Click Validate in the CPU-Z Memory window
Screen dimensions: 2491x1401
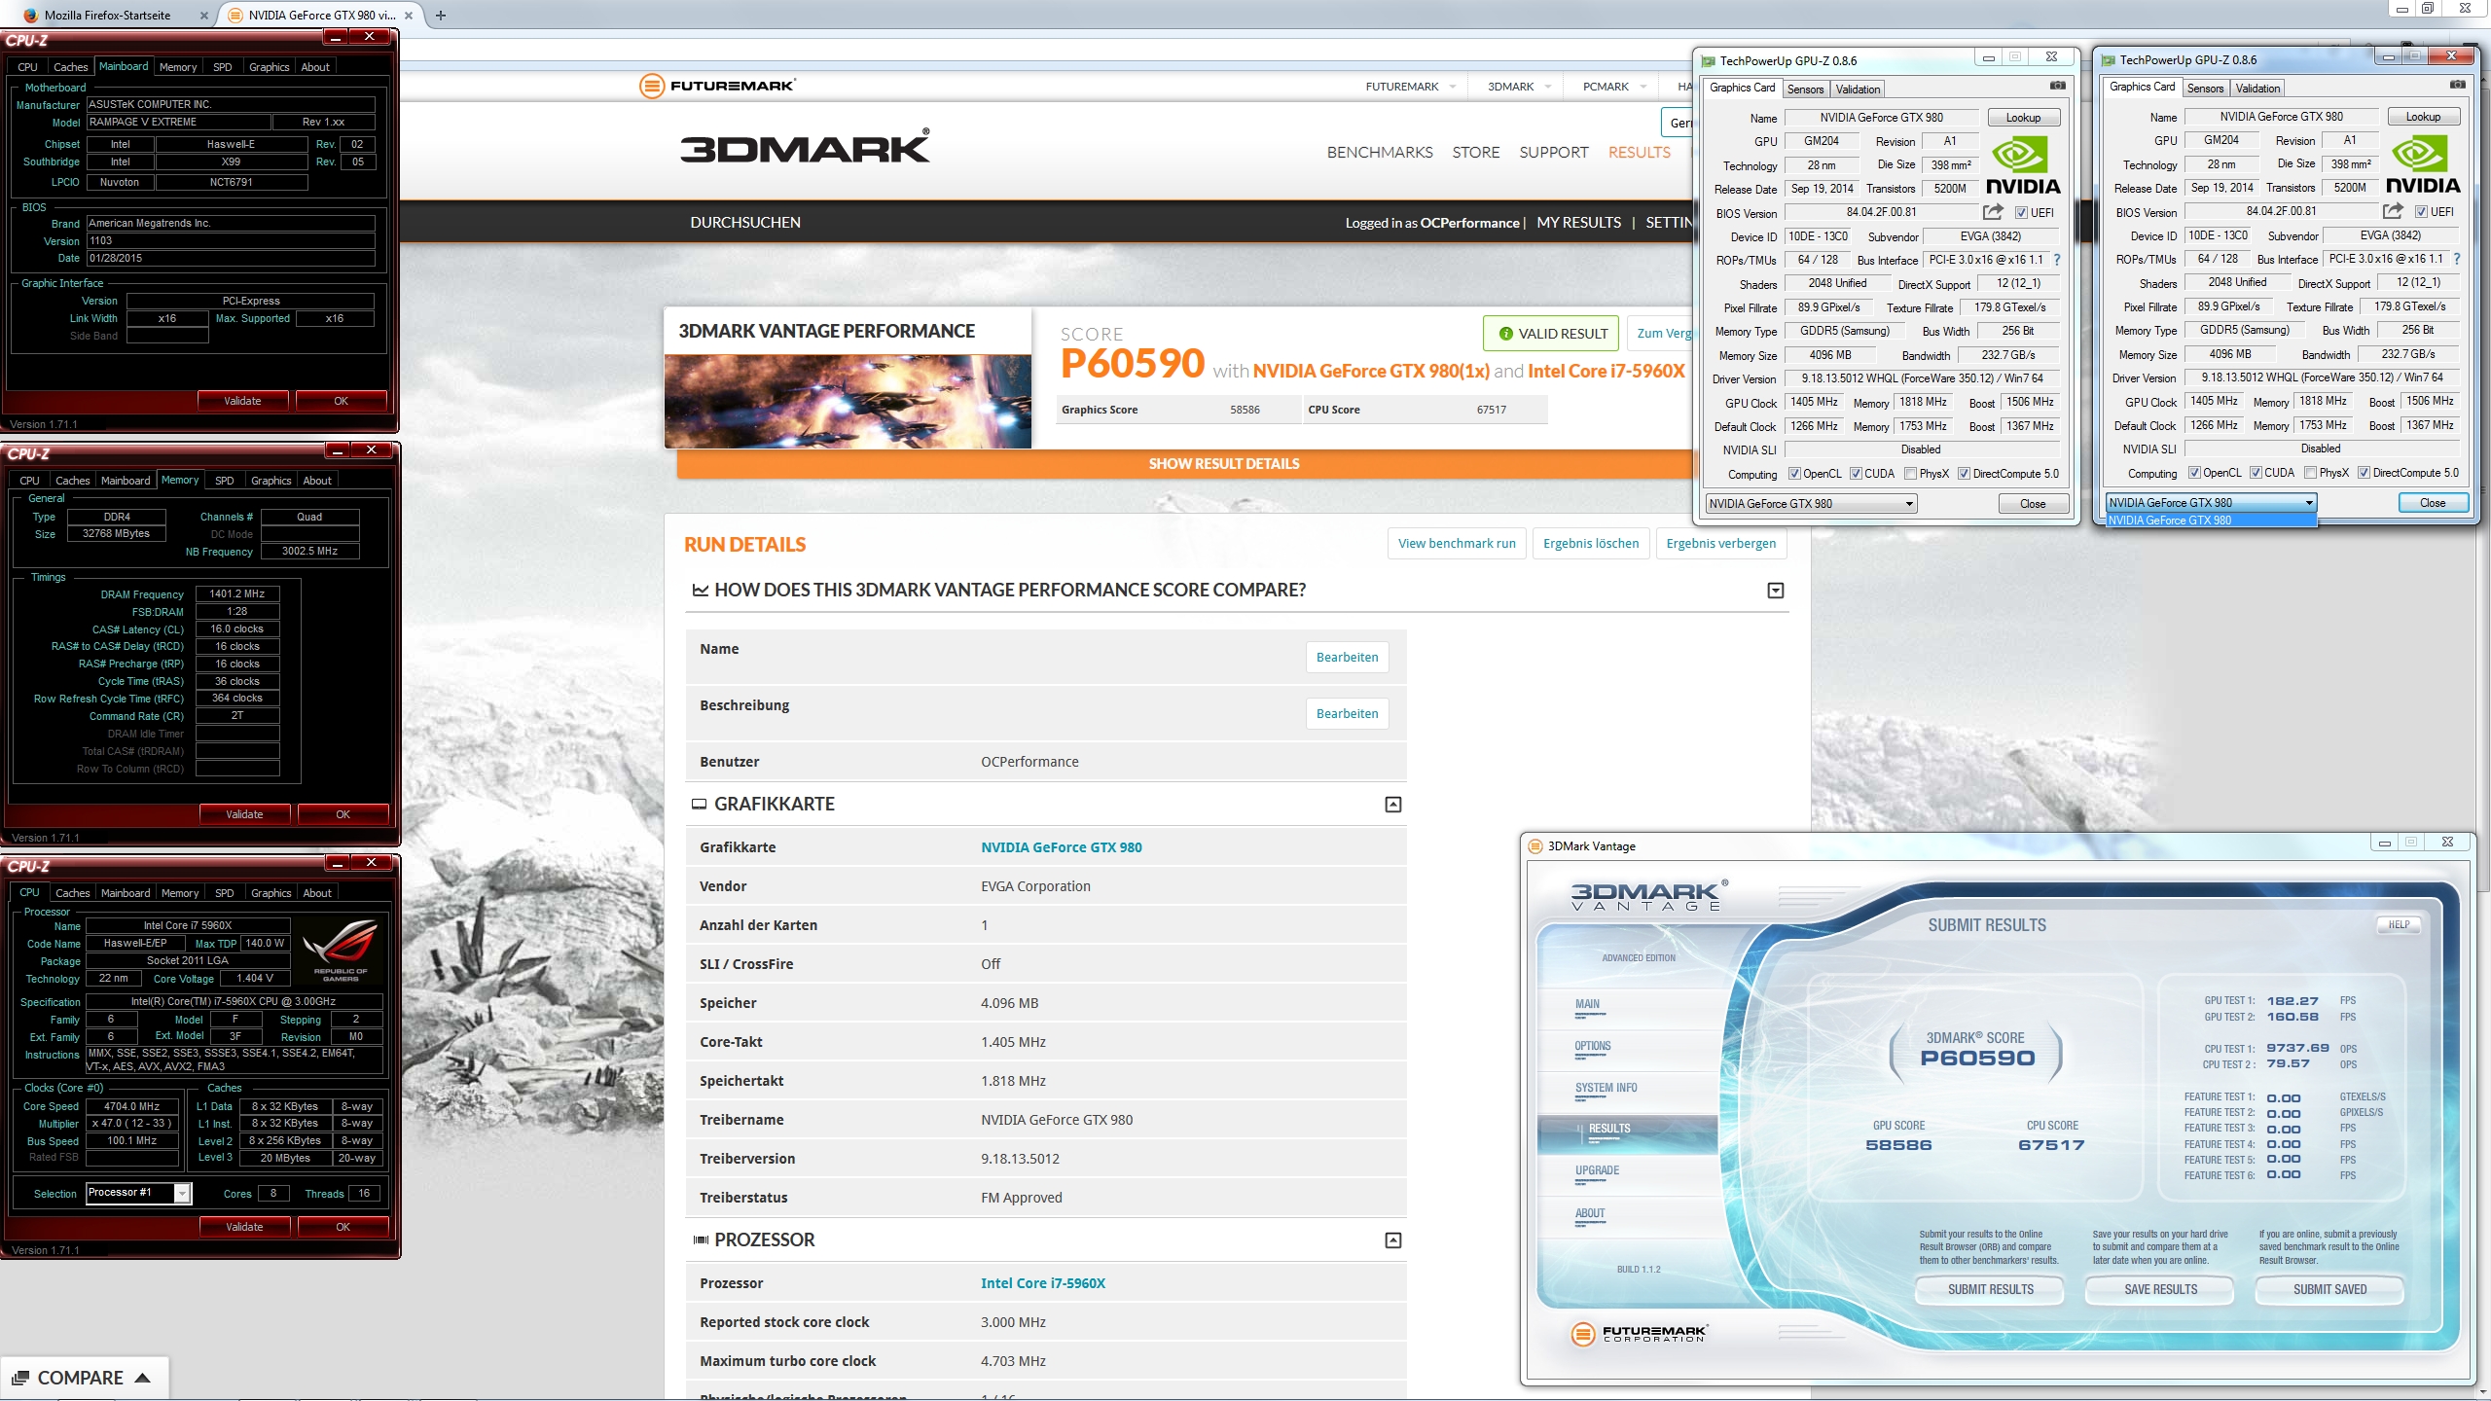point(244,814)
